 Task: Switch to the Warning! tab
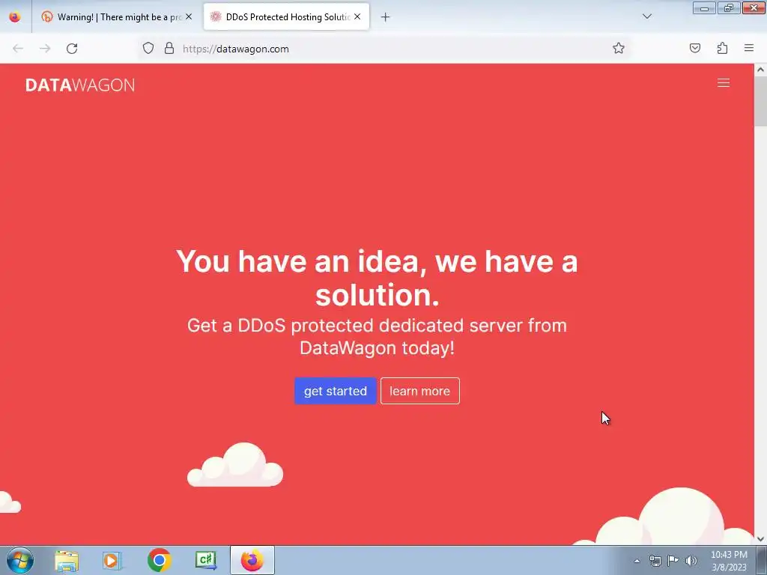click(x=118, y=17)
